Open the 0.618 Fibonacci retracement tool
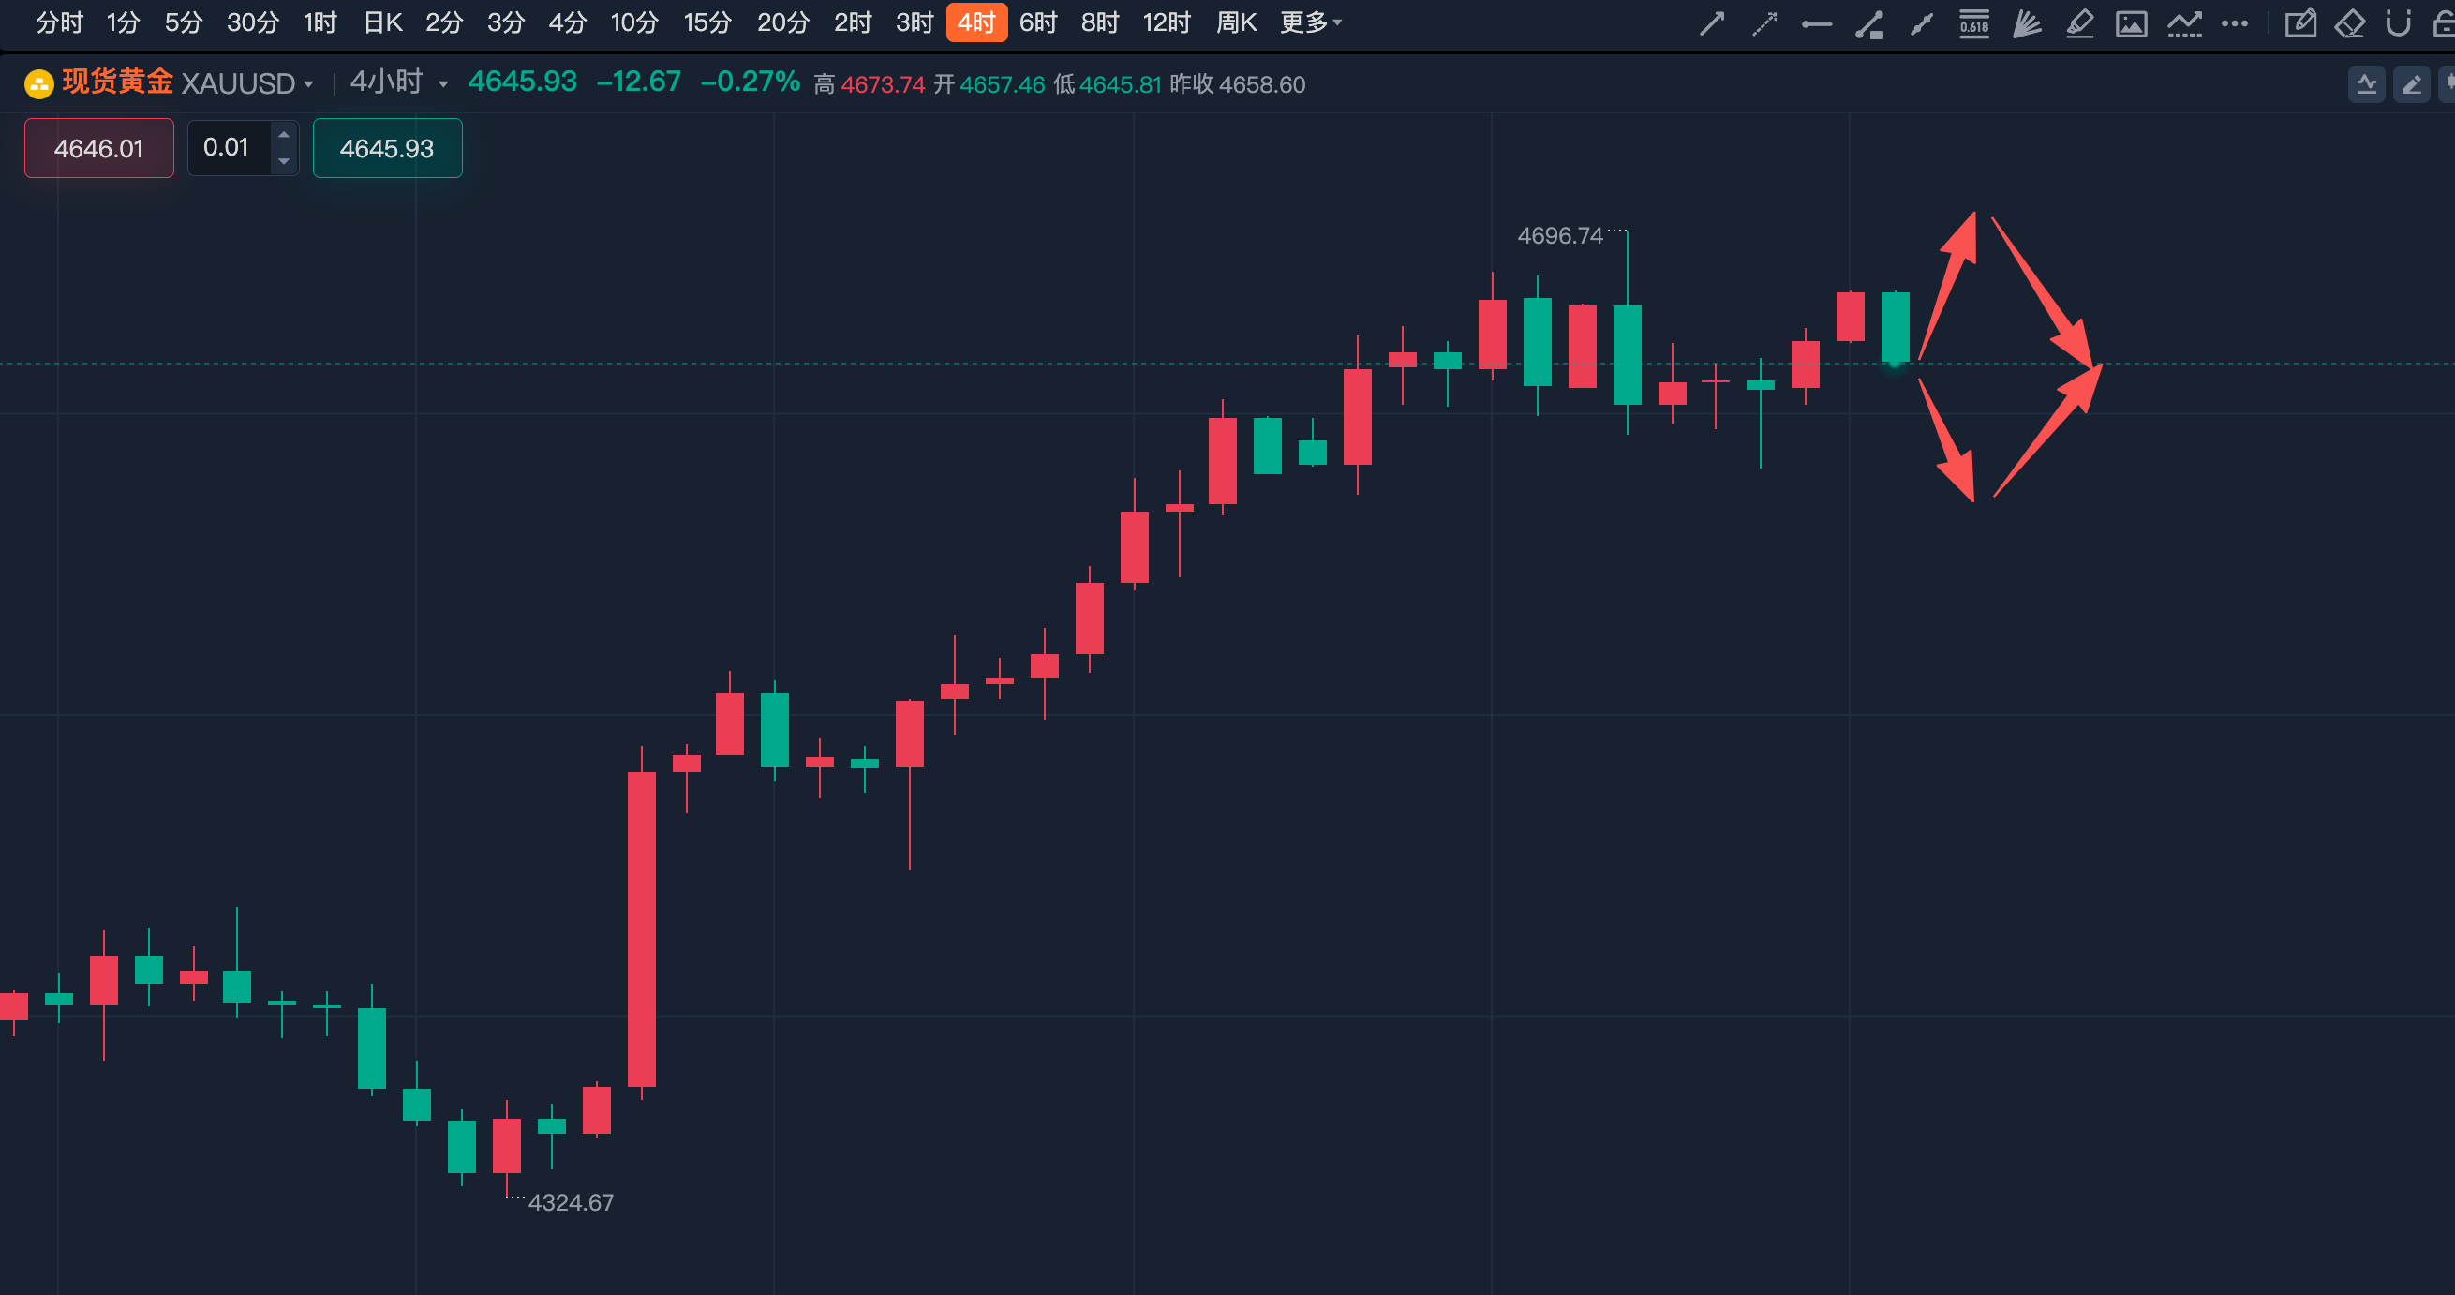The height and width of the screenshot is (1295, 2455). 1973,22
